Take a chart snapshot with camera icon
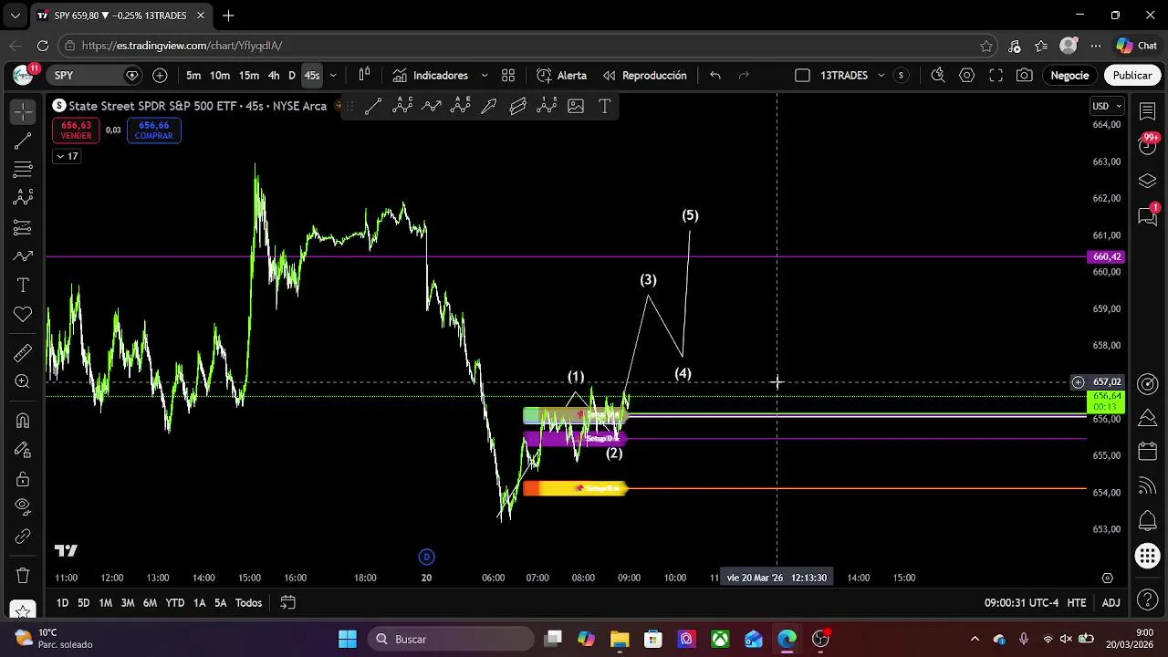Image resolution: width=1168 pixels, height=657 pixels. click(x=1025, y=76)
